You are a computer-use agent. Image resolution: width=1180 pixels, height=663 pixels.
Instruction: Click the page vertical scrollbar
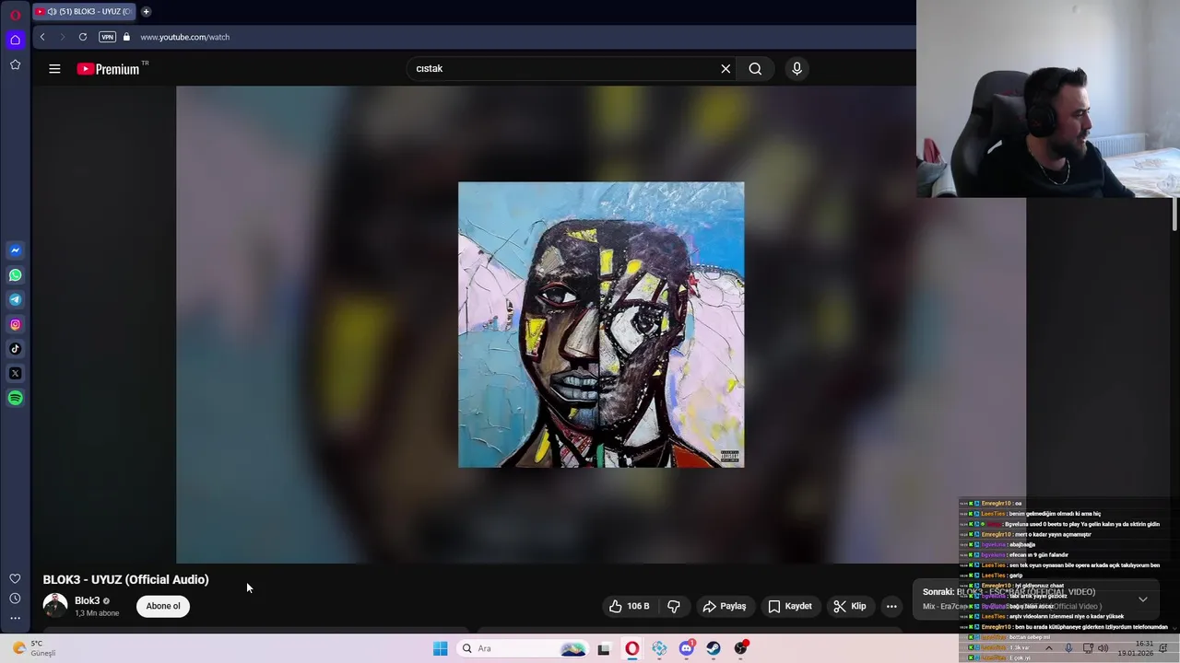(x=1174, y=214)
